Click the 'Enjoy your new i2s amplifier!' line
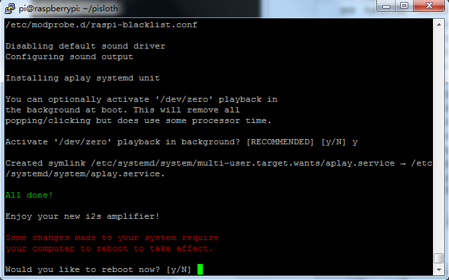This screenshot has width=449, height=280. [82, 216]
